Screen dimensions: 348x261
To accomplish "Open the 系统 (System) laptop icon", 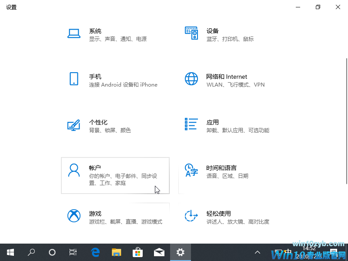I will tap(74, 33).
